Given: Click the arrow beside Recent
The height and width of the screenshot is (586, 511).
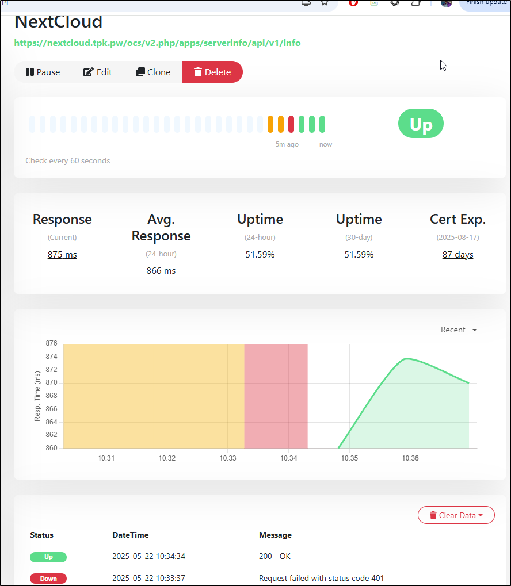Looking at the screenshot, I should 475,330.
